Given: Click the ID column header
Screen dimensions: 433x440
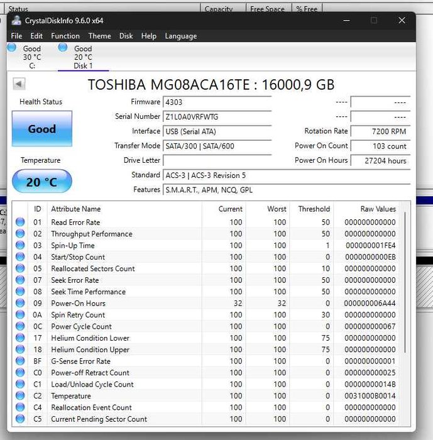Looking at the screenshot, I should click(37, 209).
